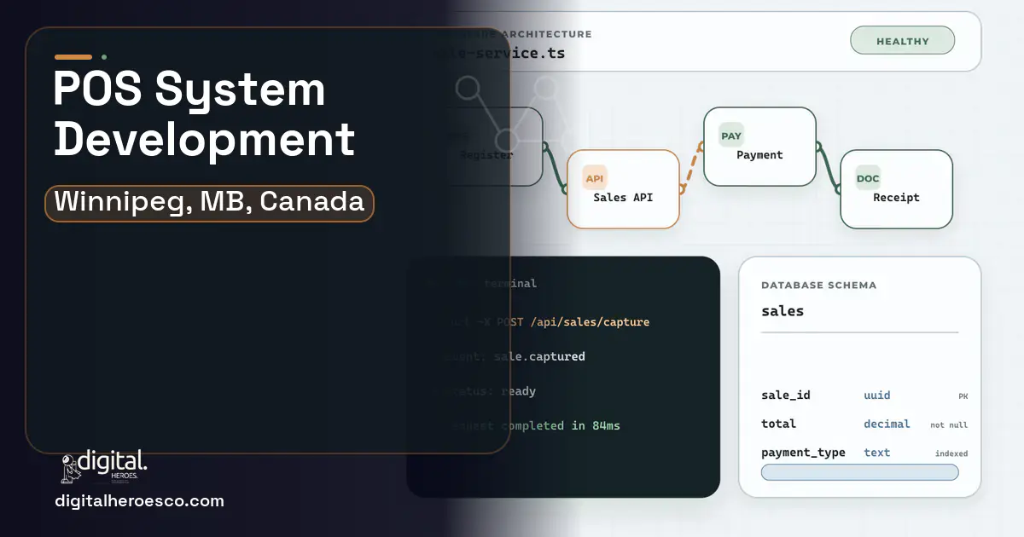Viewport: 1024px width, 537px height.
Task: Click the Digital Heroes logo
Action: click(104, 467)
